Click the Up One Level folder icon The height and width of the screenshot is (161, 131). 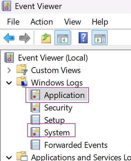click(x=46, y=38)
